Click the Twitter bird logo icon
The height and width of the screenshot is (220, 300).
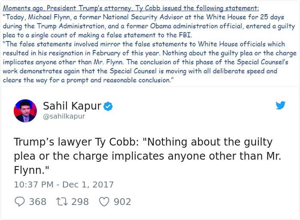point(280,105)
